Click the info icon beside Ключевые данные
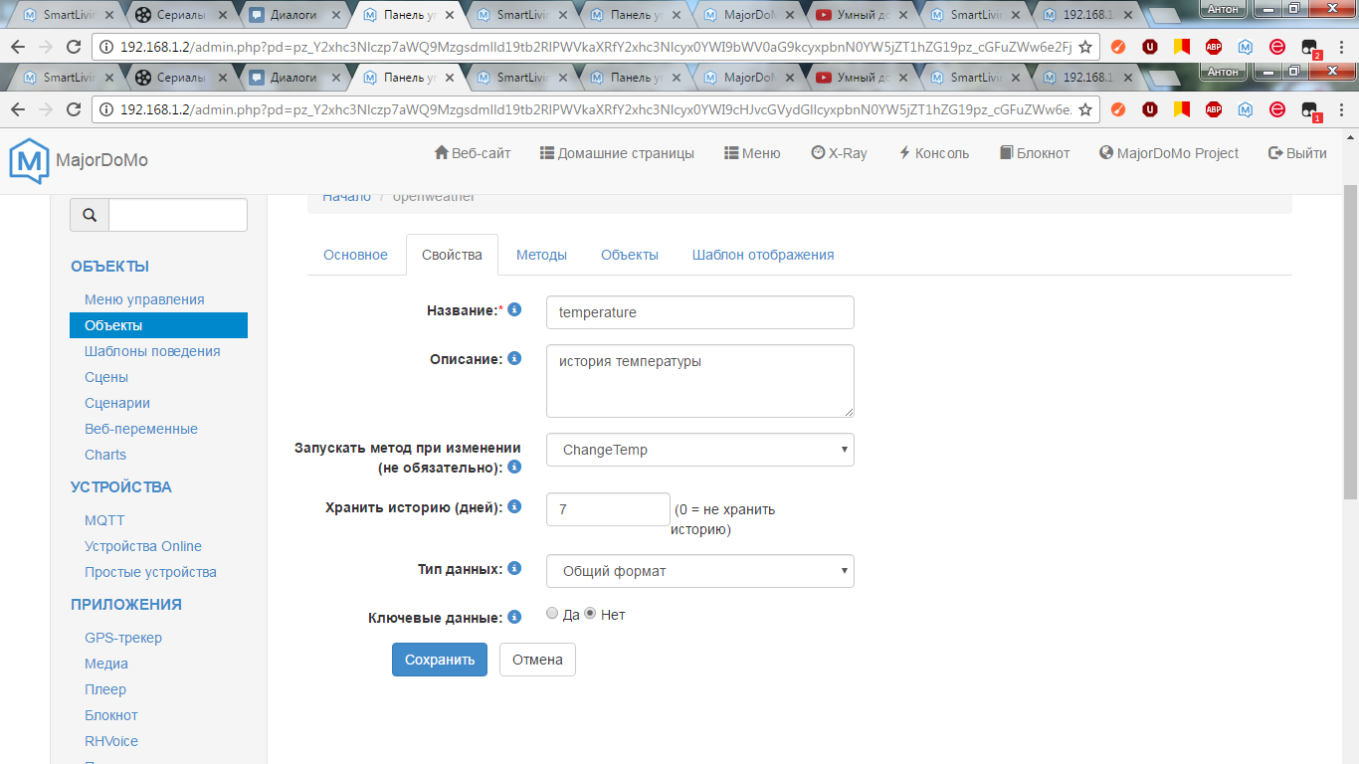Viewport: 1359px width, 764px height. [514, 617]
